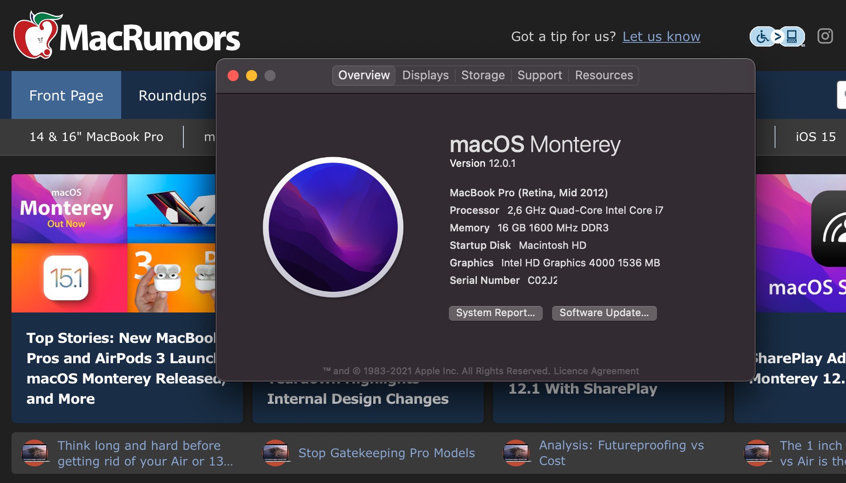The image size is (846, 483).
Task: Click 'Intel HD Graphics 4000 1536 MB' value
Action: (x=581, y=263)
